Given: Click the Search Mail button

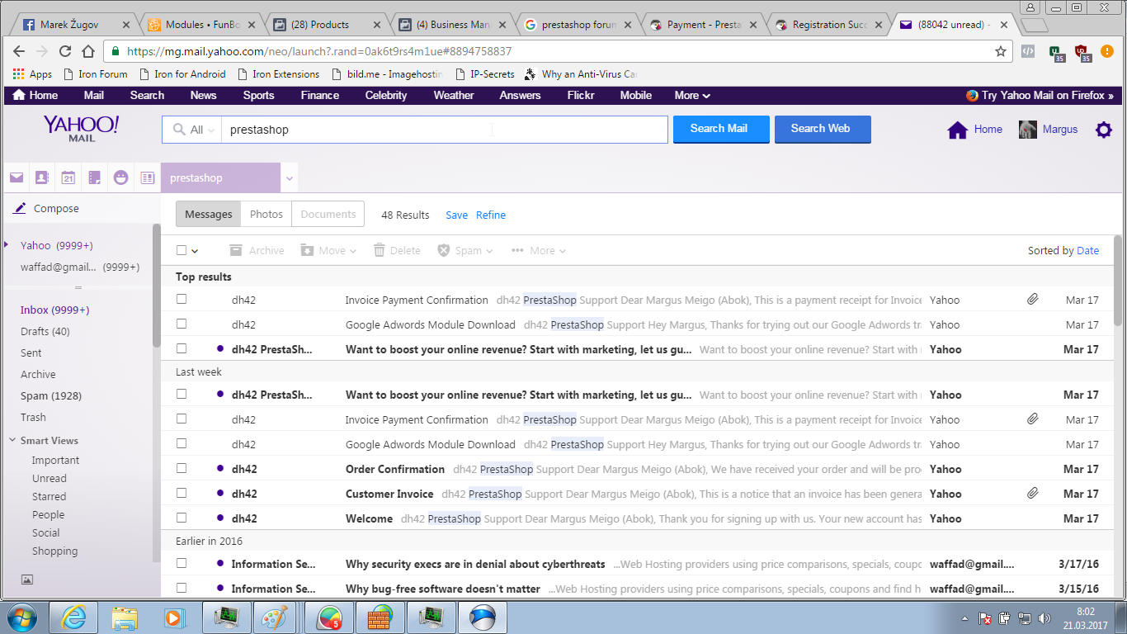Looking at the screenshot, I should [721, 129].
